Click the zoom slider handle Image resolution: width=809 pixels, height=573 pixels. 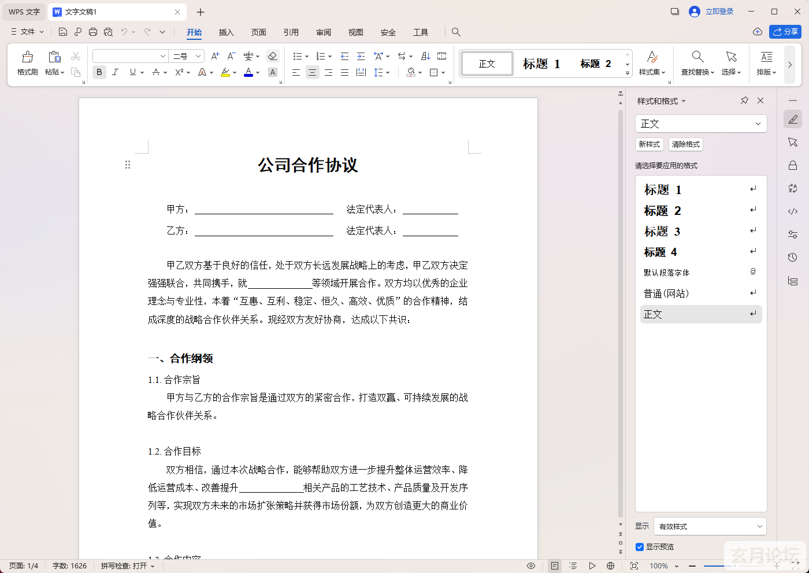pos(734,566)
